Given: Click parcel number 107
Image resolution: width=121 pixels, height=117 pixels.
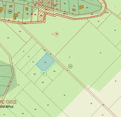Looking at the screenshot, I should point(48,105).
